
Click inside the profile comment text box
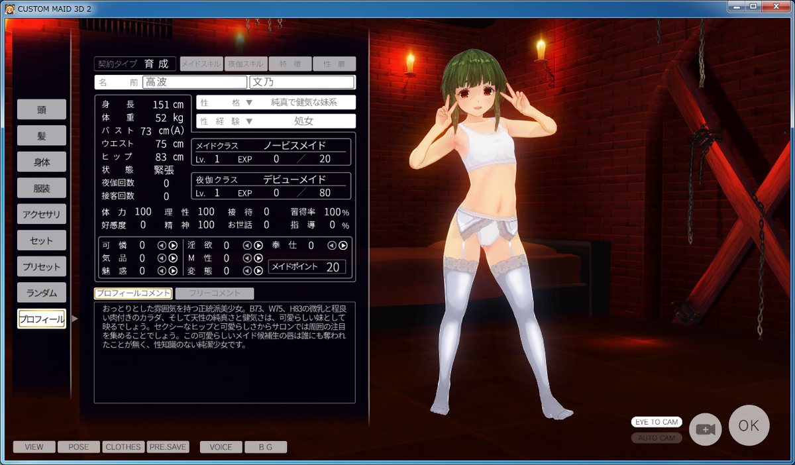(x=225, y=352)
